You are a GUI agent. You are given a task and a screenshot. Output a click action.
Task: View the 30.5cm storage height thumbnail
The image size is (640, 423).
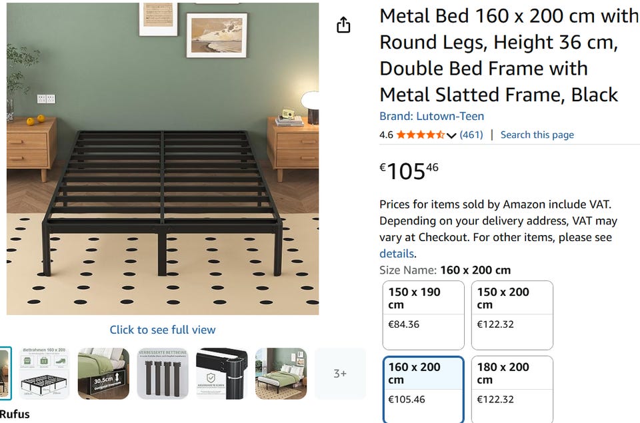tap(103, 374)
